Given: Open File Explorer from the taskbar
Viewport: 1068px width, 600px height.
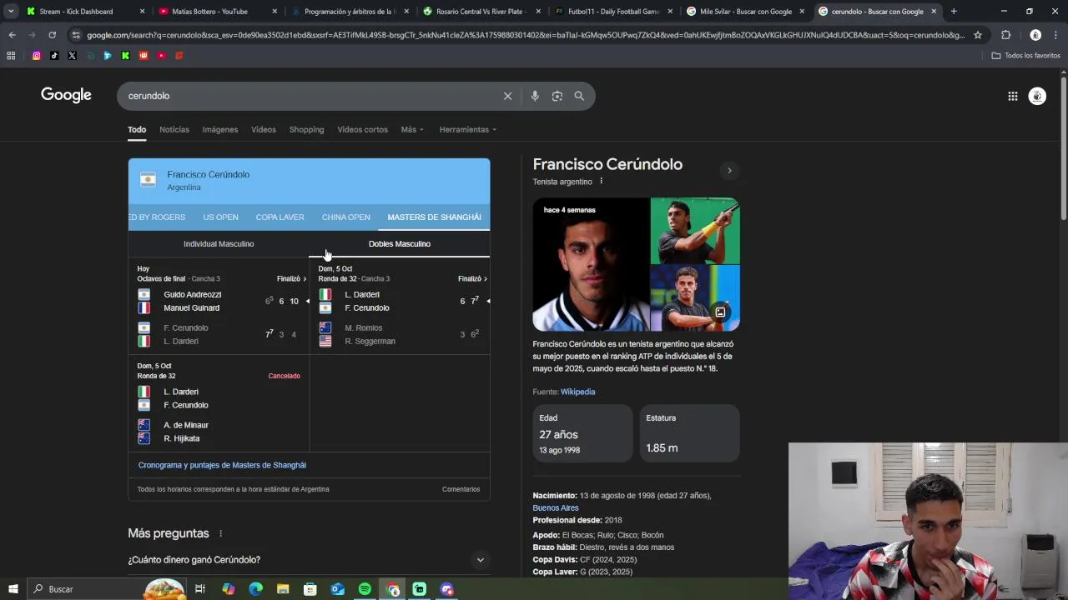Looking at the screenshot, I should (283, 589).
